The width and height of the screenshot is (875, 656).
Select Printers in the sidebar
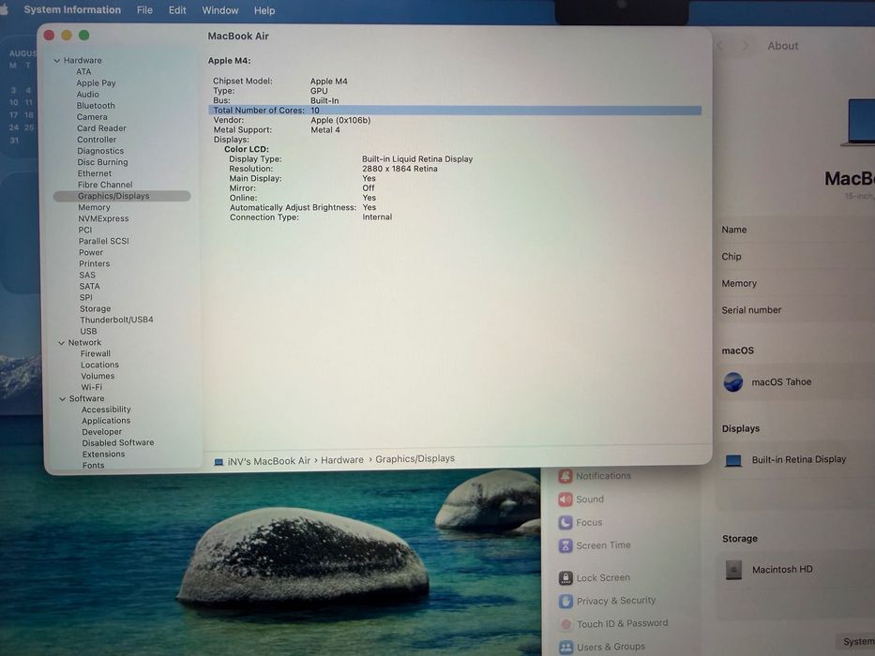94,263
